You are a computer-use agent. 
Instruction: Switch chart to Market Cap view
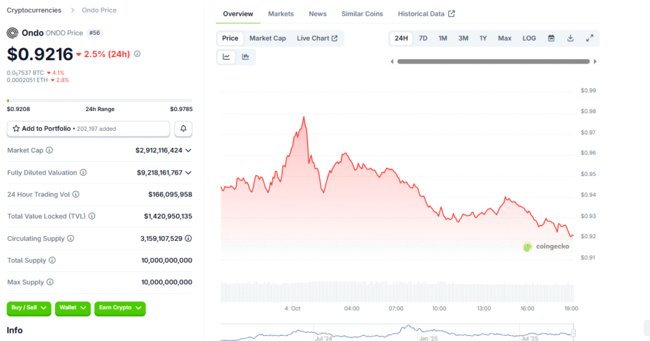pyautogui.click(x=267, y=38)
